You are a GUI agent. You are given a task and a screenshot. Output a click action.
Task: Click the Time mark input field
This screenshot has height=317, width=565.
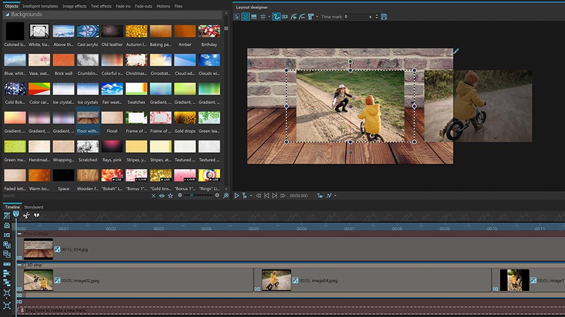(x=357, y=17)
